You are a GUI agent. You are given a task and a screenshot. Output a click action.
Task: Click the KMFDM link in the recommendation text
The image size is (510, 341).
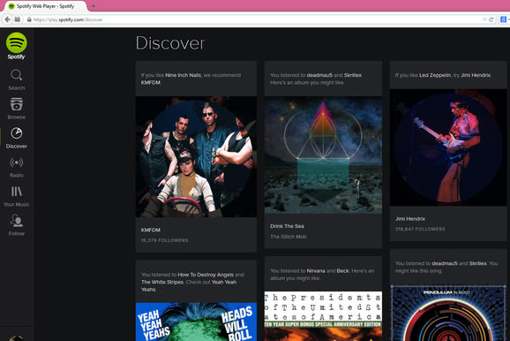click(151, 82)
